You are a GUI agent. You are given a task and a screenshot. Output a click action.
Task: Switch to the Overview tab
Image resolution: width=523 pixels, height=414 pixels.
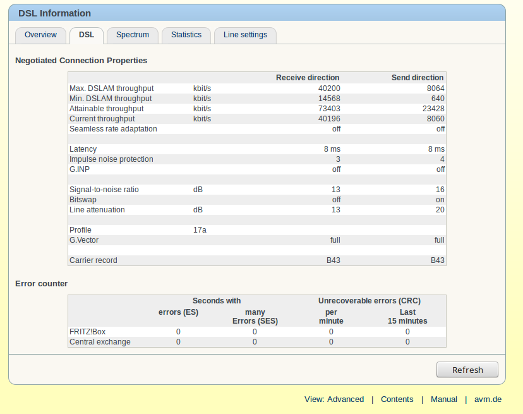click(40, 35)
